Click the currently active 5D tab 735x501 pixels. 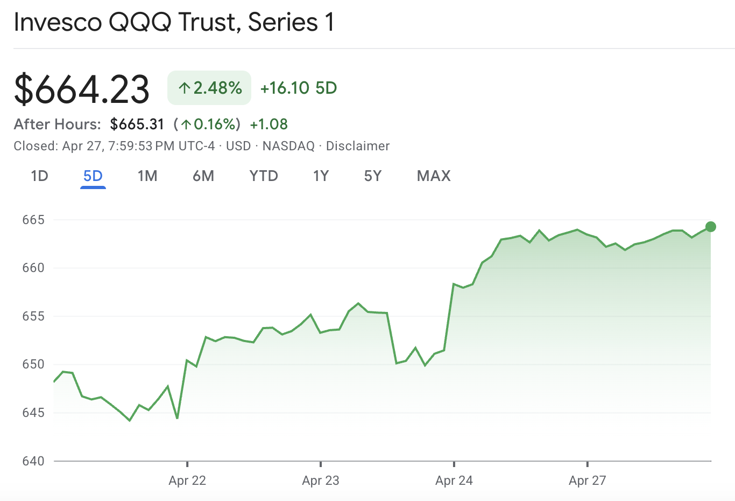93,176
